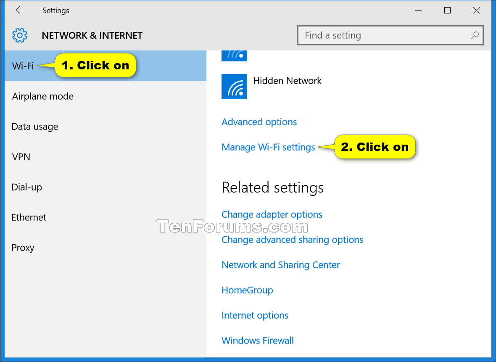The width and height of the screenshot is (496, 362).
Task: Click the back arrow in the title bar
Action: pos(20,10)
